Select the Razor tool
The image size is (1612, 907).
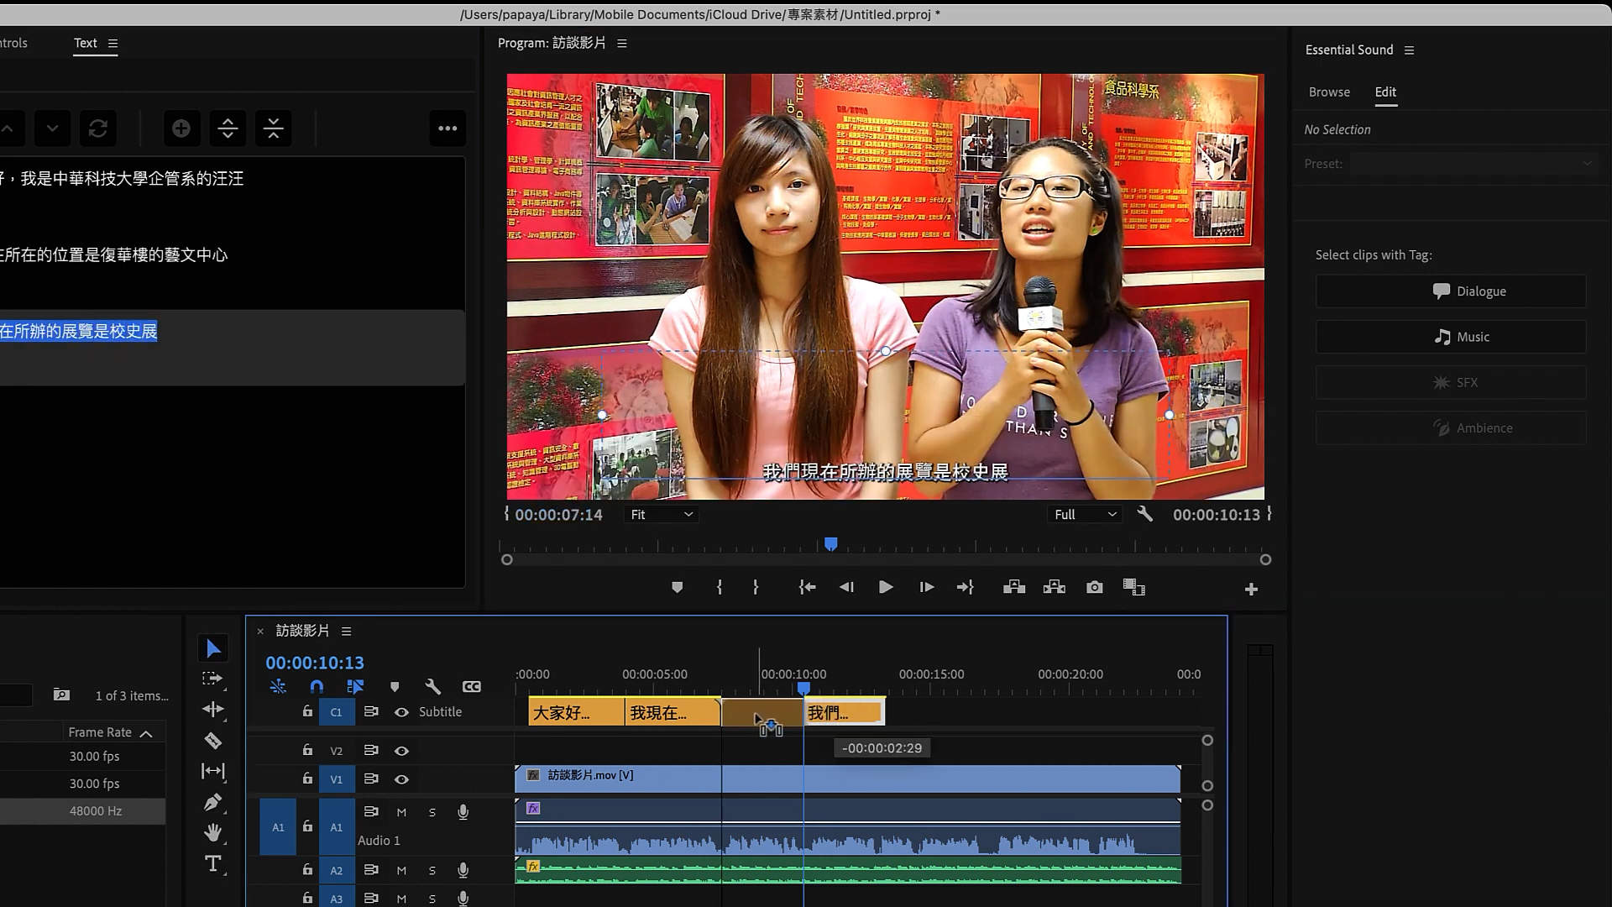click(x=212, y=741)
